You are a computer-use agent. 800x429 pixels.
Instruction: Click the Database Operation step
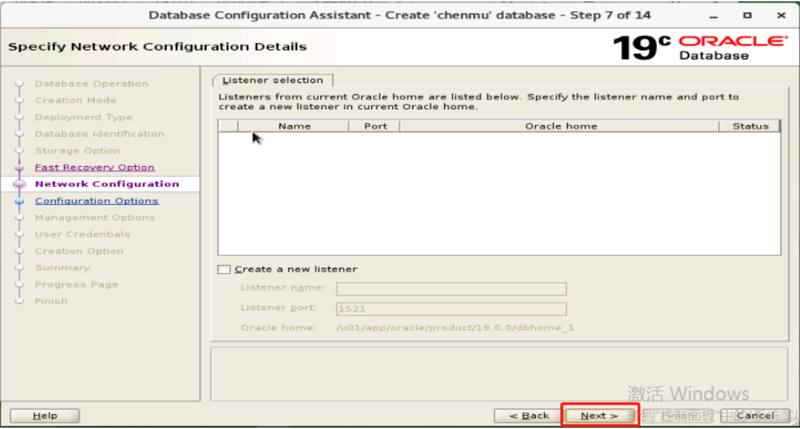pos(91,84)
